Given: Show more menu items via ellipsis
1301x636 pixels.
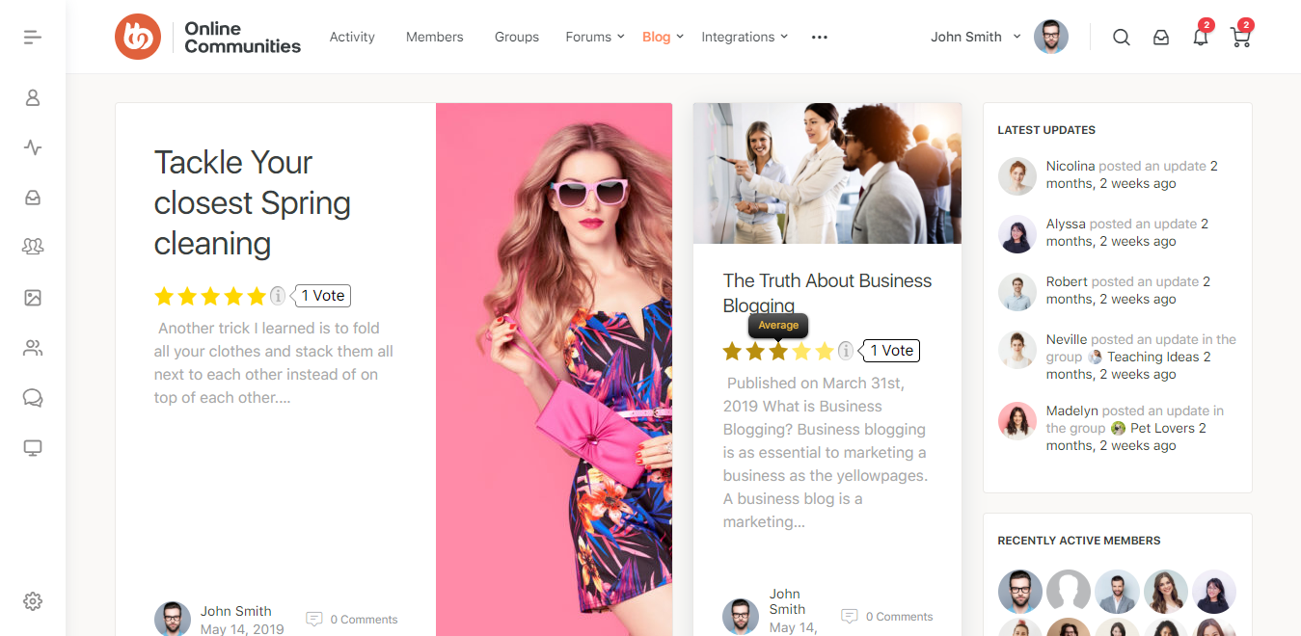Looking at the screenshot, I should (819, 38).
